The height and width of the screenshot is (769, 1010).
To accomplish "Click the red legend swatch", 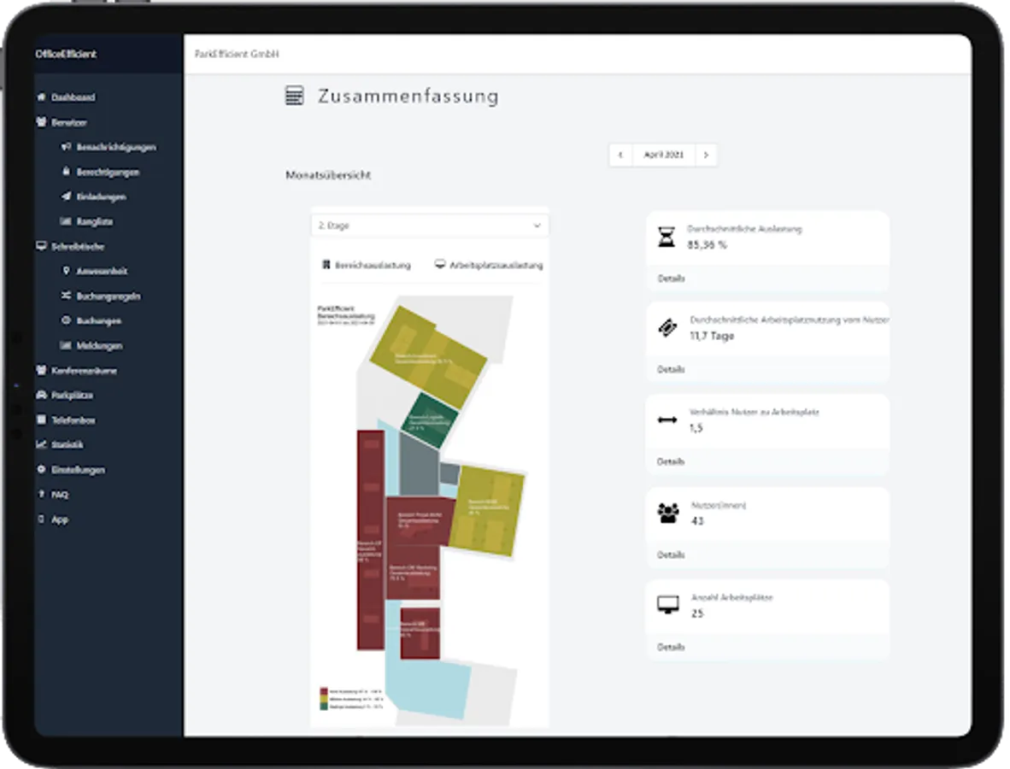I will click(324, 691).
